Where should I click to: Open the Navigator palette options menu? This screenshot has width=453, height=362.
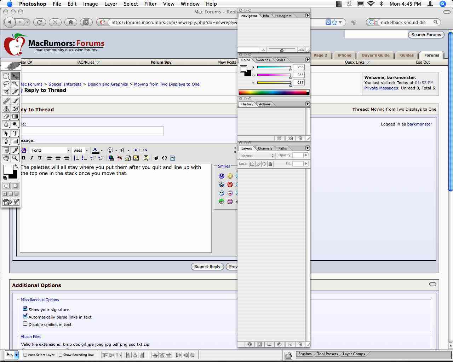coord(307,16)
